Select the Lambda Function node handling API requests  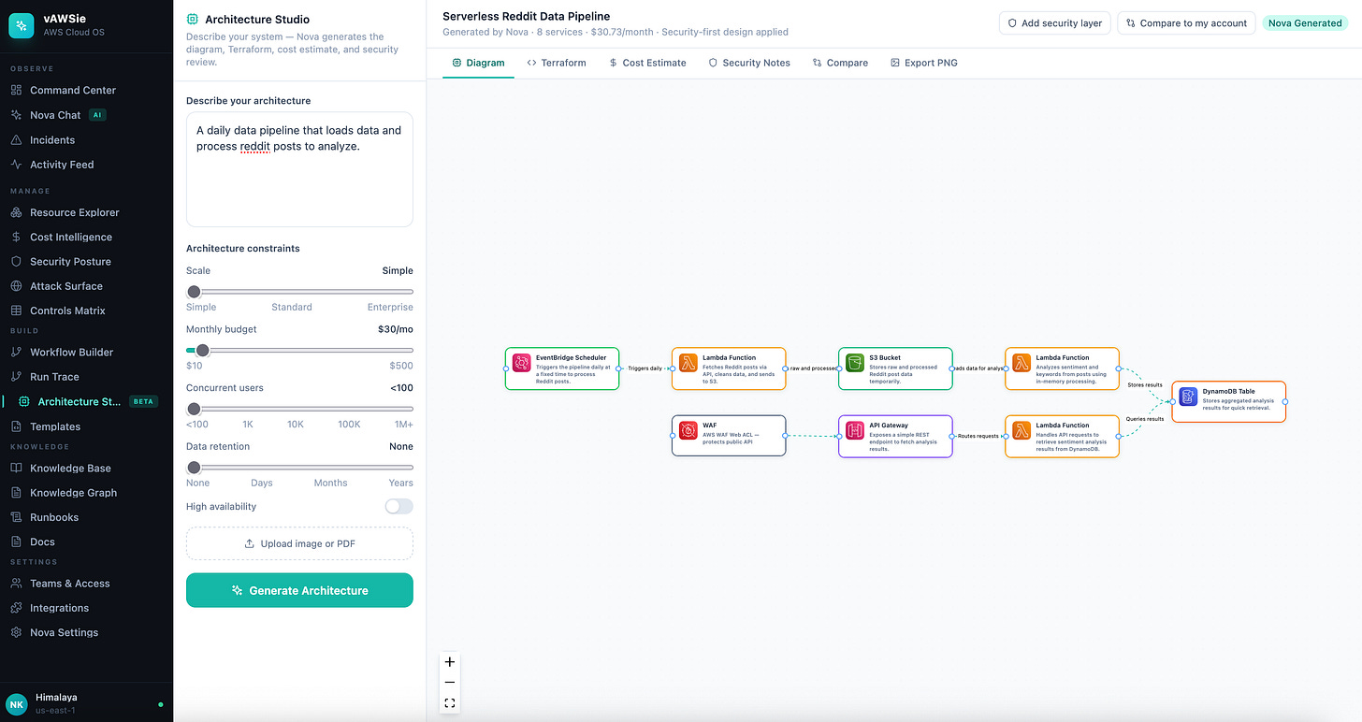click(1062, 436)
